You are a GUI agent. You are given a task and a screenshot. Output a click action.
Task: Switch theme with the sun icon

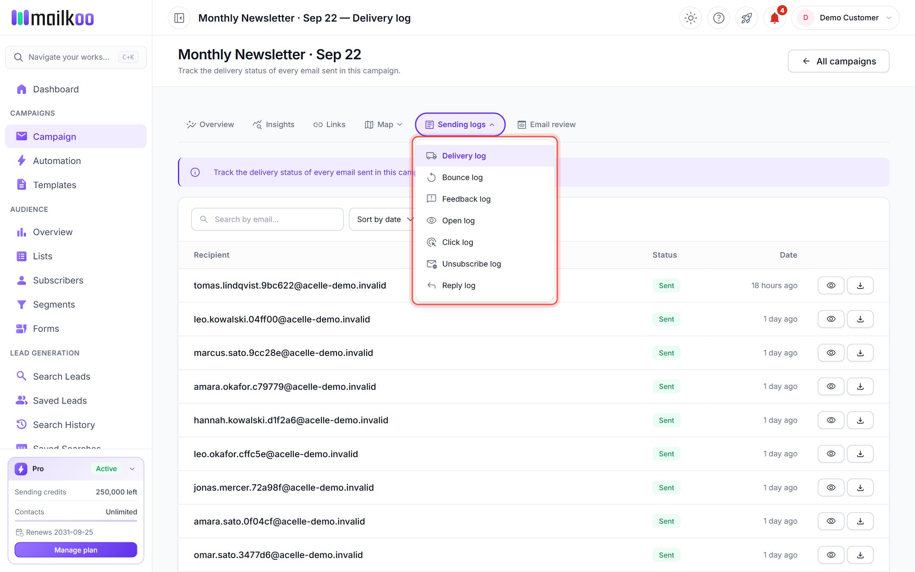click(690, 18)
